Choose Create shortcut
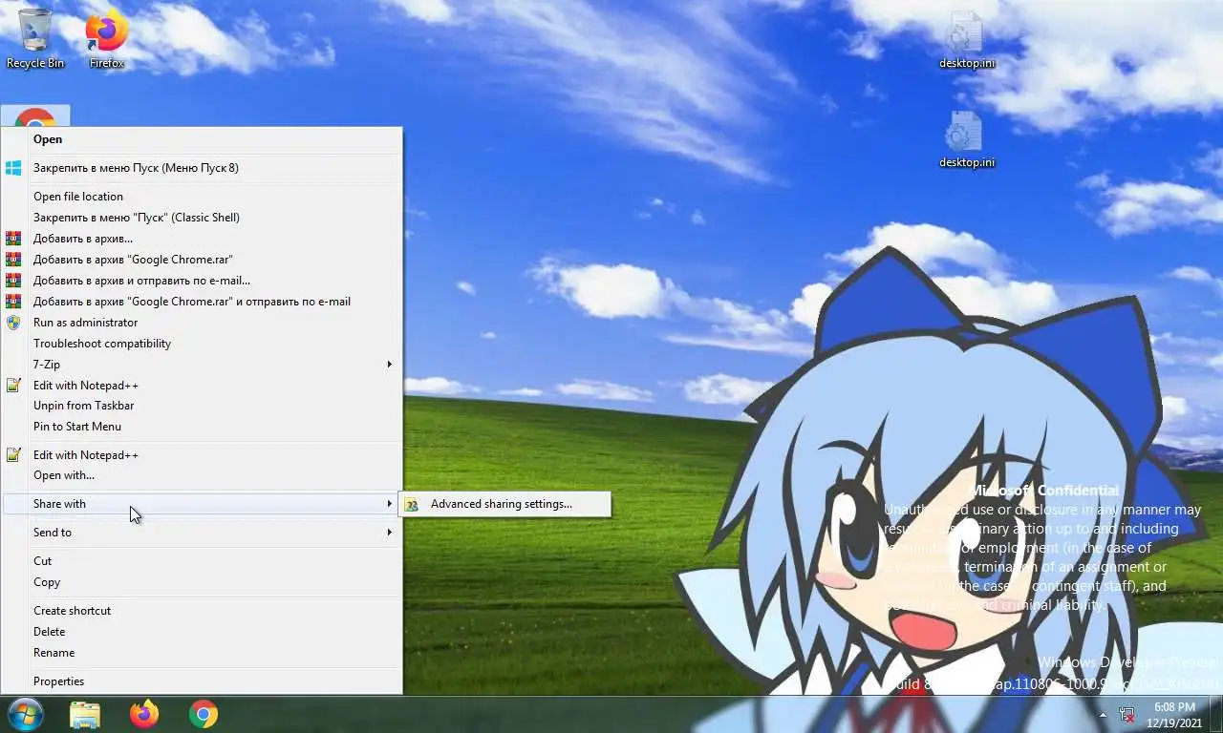 [x=203, y=611]
